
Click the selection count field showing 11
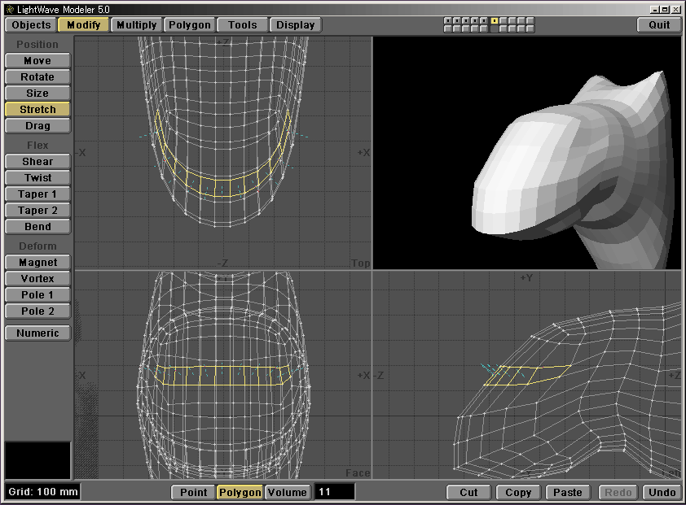click(335, 492)
